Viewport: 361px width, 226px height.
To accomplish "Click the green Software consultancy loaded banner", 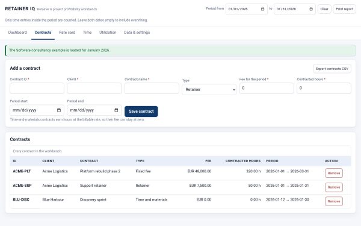I will tap(180, 51).
